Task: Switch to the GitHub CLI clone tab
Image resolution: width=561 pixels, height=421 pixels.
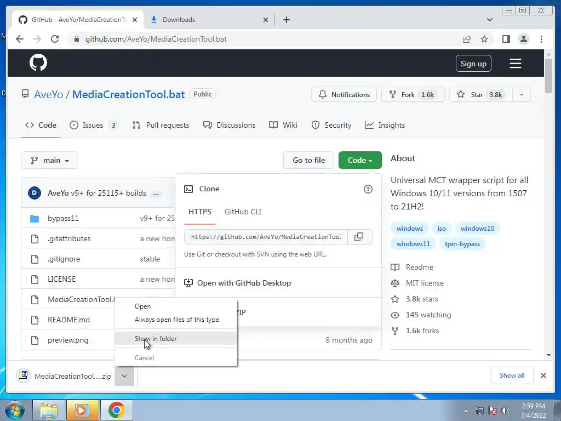Action: coord(243,212)
